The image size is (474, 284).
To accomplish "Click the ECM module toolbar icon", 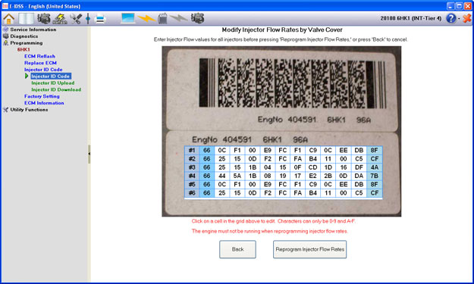I will pyautogui.click(x=162, y=18).
